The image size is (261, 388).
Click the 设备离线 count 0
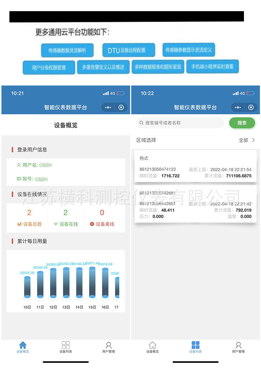click(x=102, y=212)
